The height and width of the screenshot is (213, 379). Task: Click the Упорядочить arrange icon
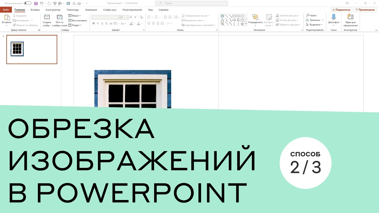pos(255,17)
